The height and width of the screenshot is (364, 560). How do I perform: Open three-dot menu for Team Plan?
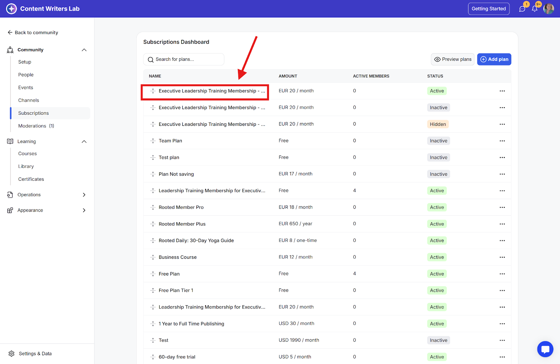502,141
